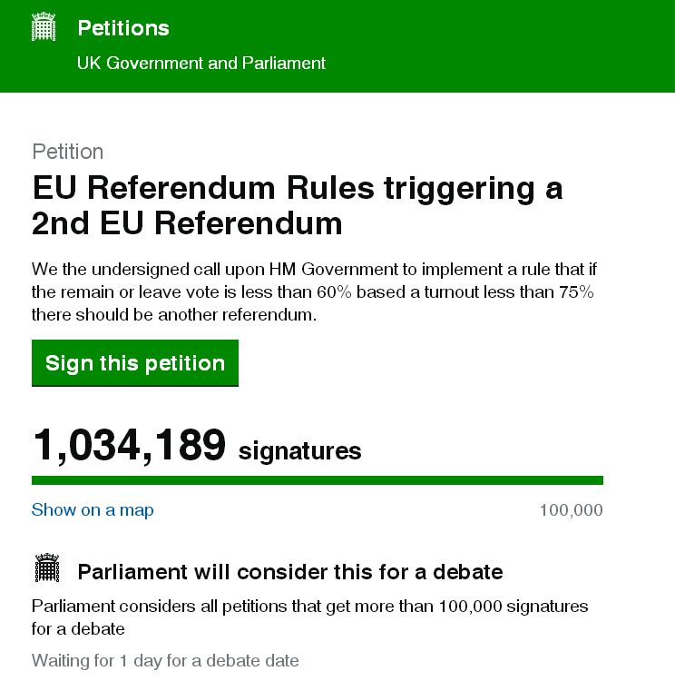Open the Petitions home link

tap(123, 28)
